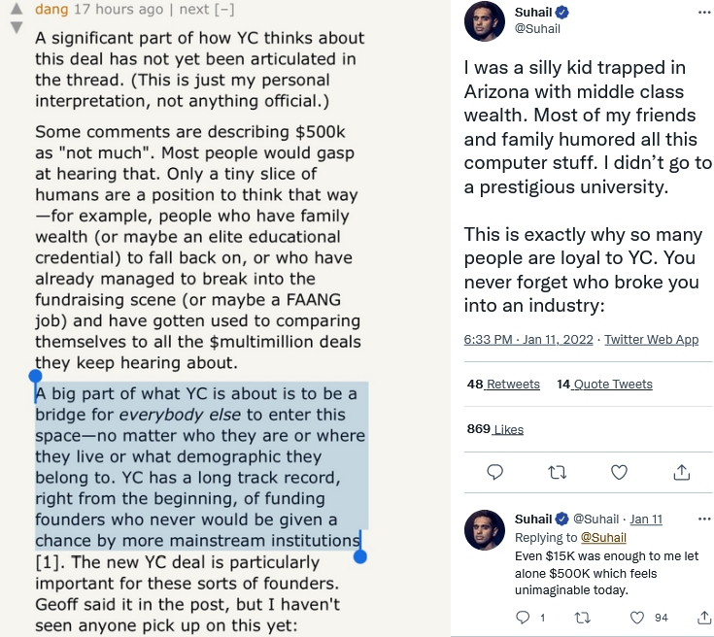Like the main tweet with heart icon

click(x=619, y=472)
